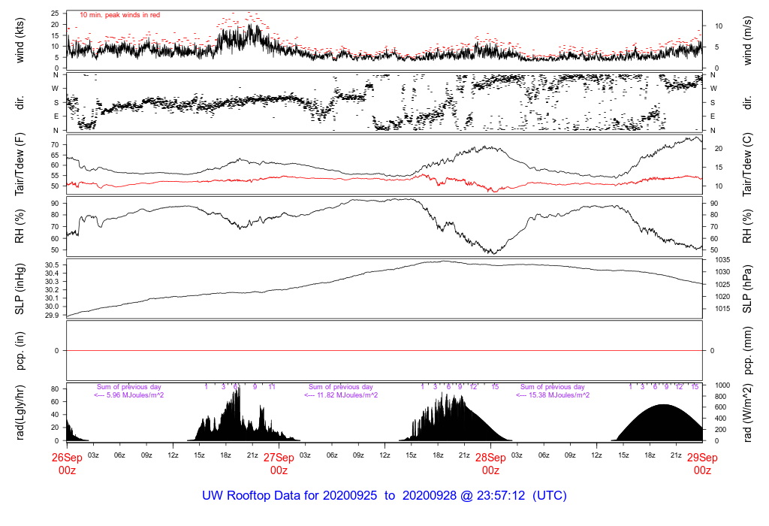Viewport: 769px width, 526px height.
Task: Select the "rad (W/m^2)" axis label
Action: click(747, 413)
